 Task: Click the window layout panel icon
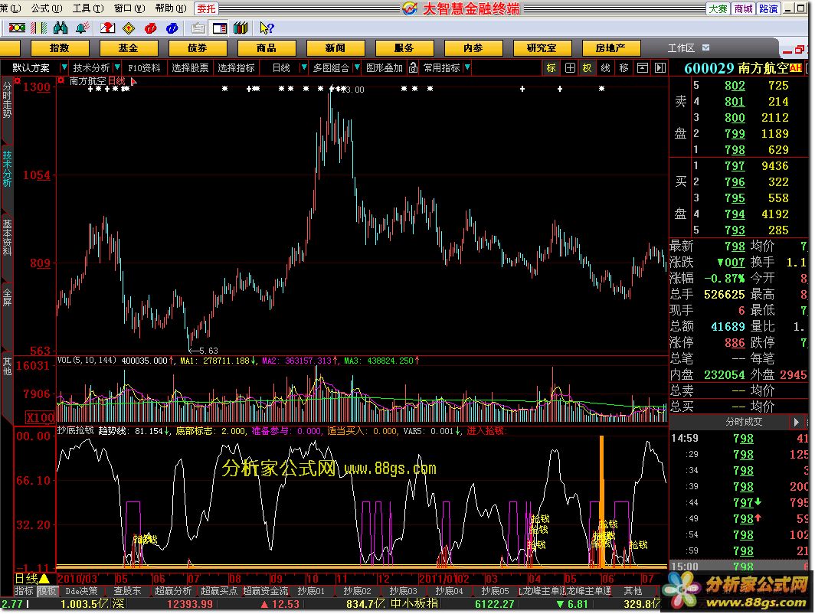click(220, 28)
